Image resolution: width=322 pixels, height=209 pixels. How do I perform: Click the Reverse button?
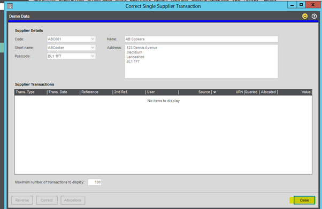[x=22, y=200]
